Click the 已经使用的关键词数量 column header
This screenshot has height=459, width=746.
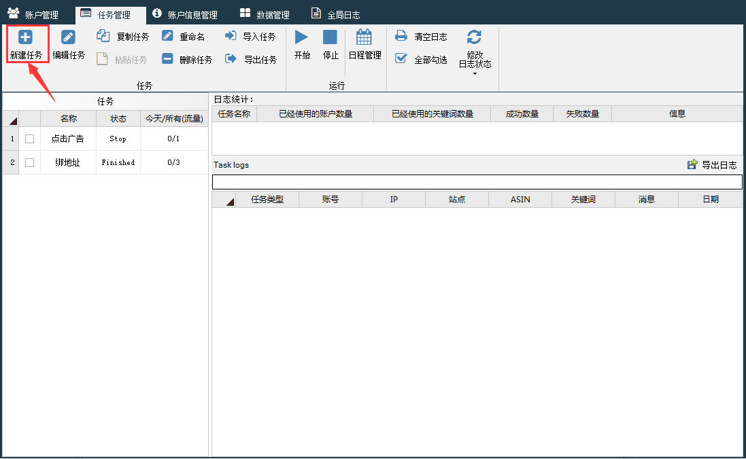pos(433,114)
